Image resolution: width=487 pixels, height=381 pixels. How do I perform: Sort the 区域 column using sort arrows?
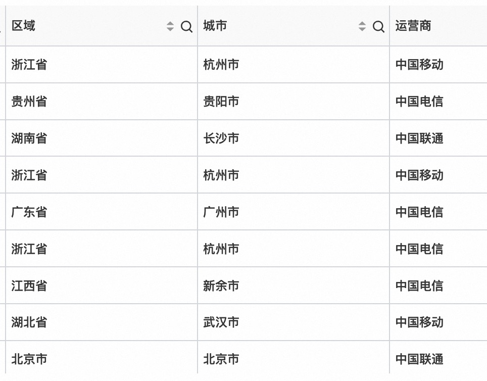pyautogui.click(x=170, y=26)
